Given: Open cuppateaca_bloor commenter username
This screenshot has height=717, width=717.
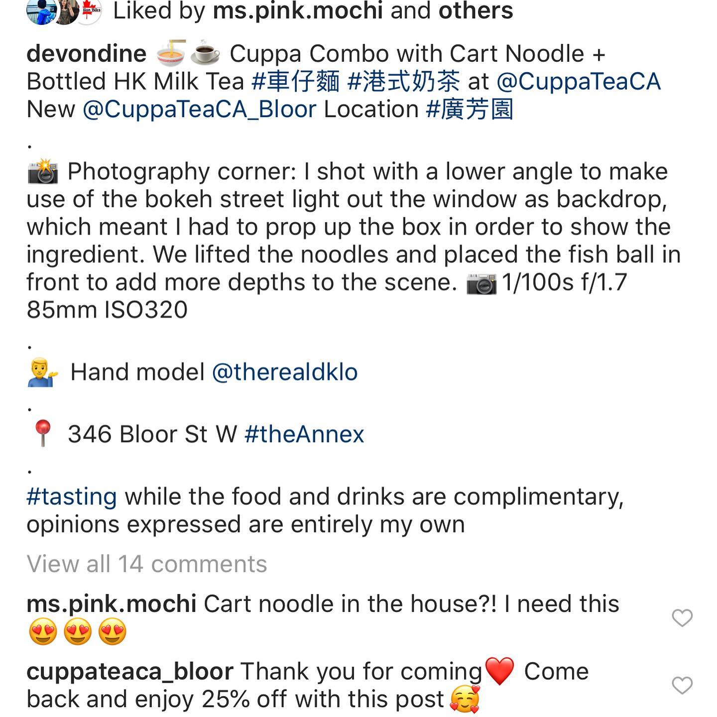Looking at the screenshot, I should point(130,672).
